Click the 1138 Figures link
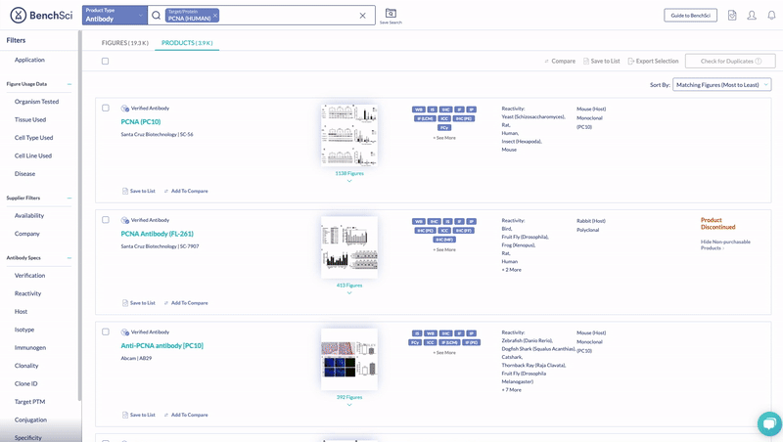The width and height of the screenshot is (783, 442). coord(349,174)
